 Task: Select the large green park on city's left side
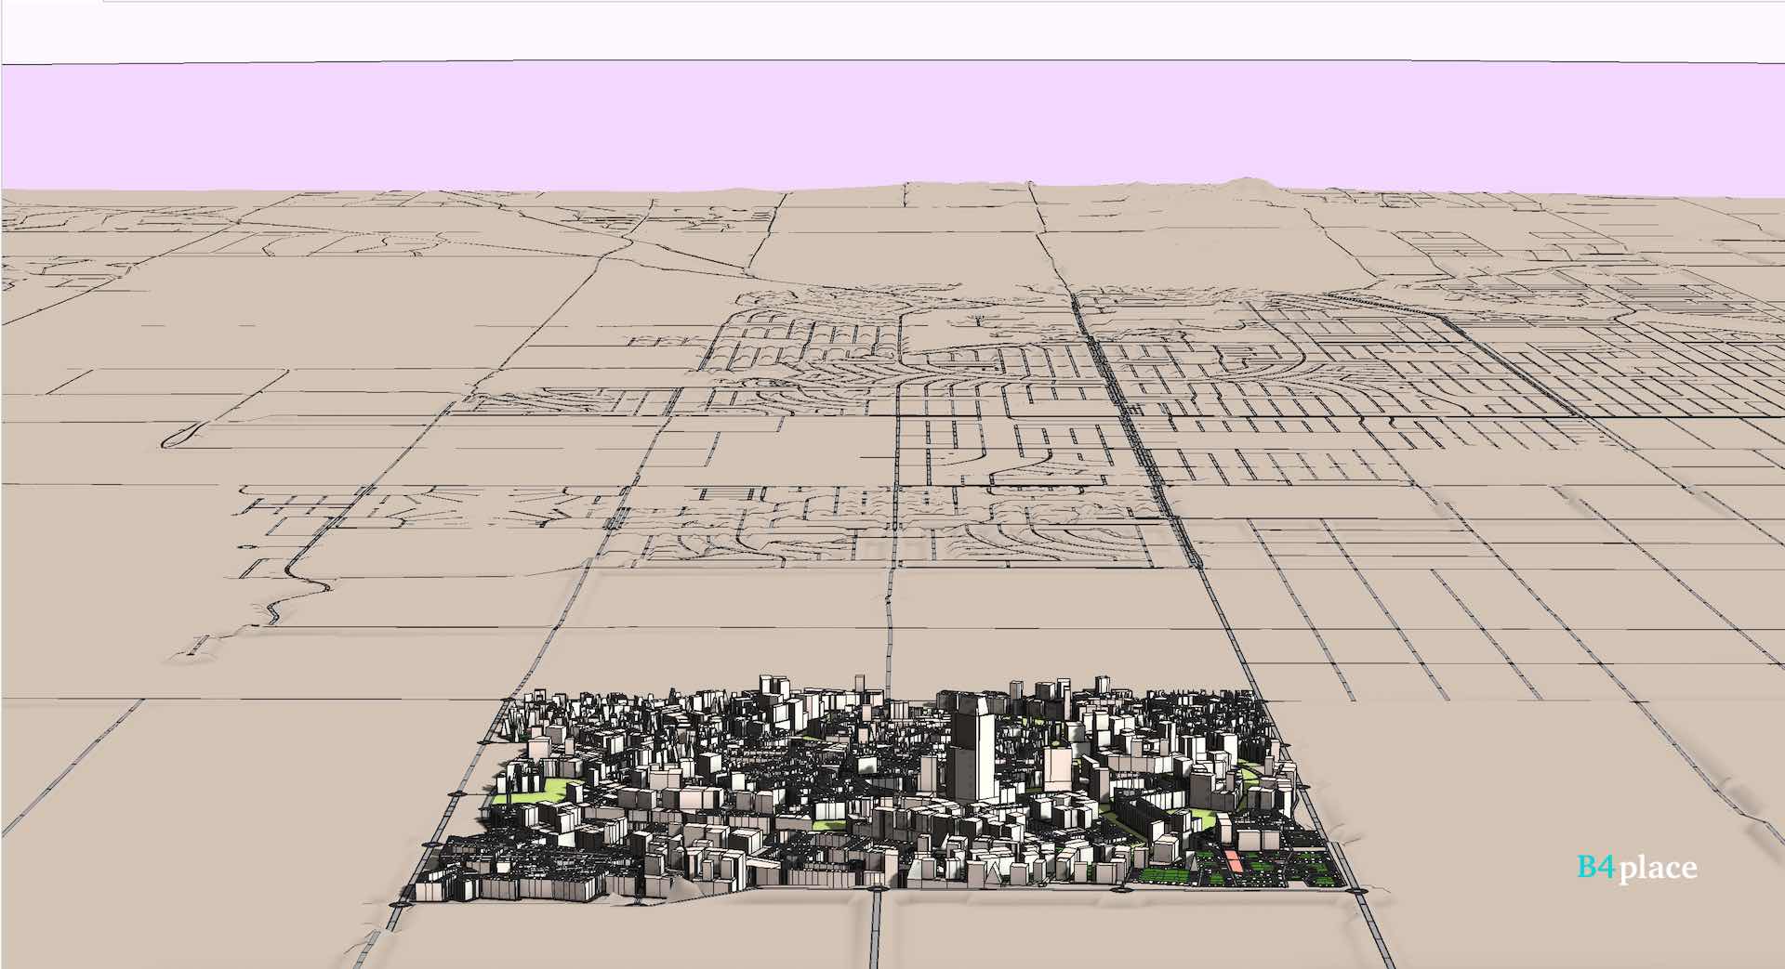pos(532,792)
